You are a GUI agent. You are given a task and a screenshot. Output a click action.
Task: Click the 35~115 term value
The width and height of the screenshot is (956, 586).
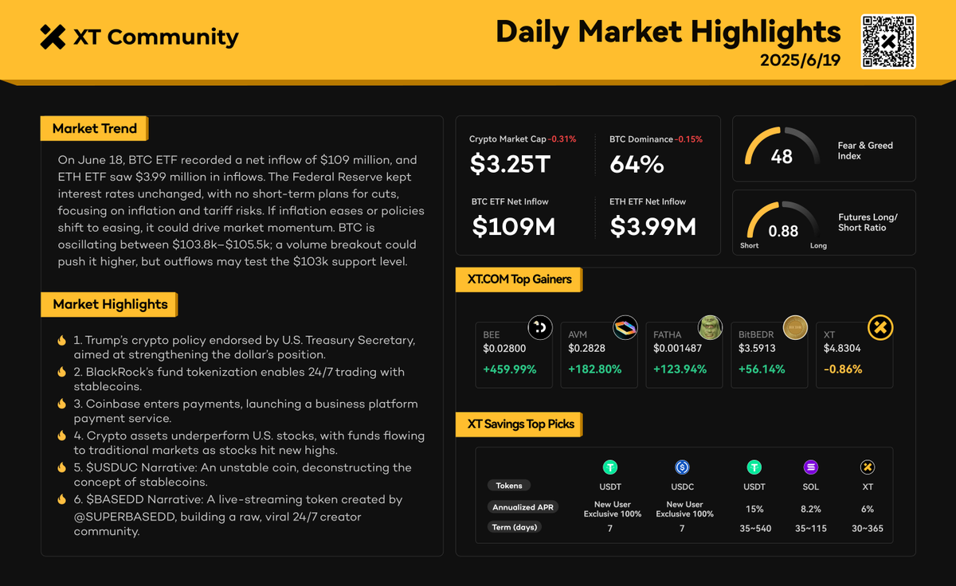click(x=811, y=529)
